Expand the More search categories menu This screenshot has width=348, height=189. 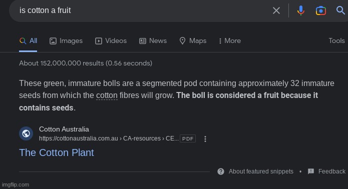[230, 41]
